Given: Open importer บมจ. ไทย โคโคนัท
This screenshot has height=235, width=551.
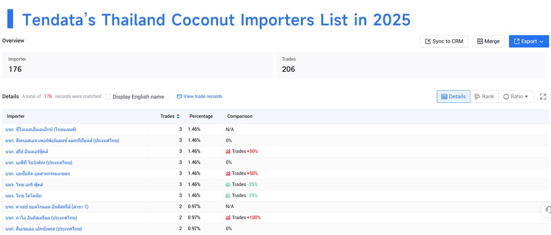Looking at the screenshot, I should click(x=24, y=195).
